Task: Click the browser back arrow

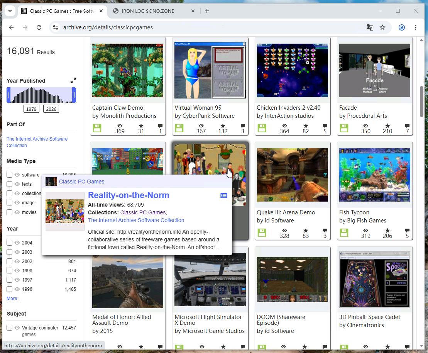Action: coord(11,27)
